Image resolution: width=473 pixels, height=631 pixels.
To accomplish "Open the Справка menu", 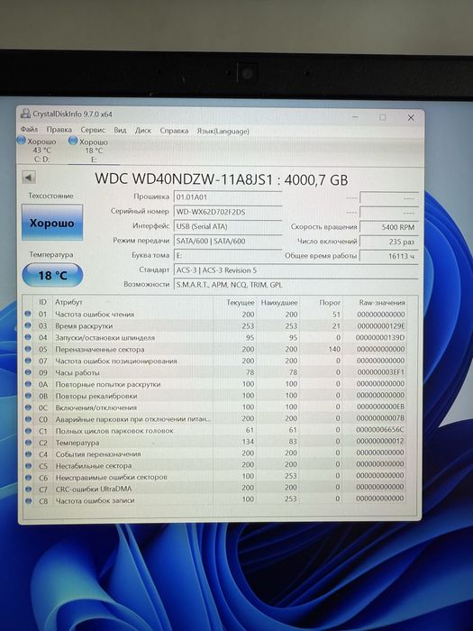I will pyautogui.click(x=174, y=131).
